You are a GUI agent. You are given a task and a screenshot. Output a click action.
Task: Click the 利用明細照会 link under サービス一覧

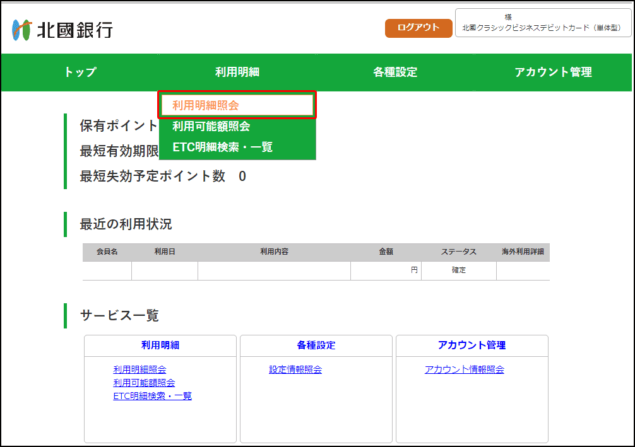[x=139, y=369]
